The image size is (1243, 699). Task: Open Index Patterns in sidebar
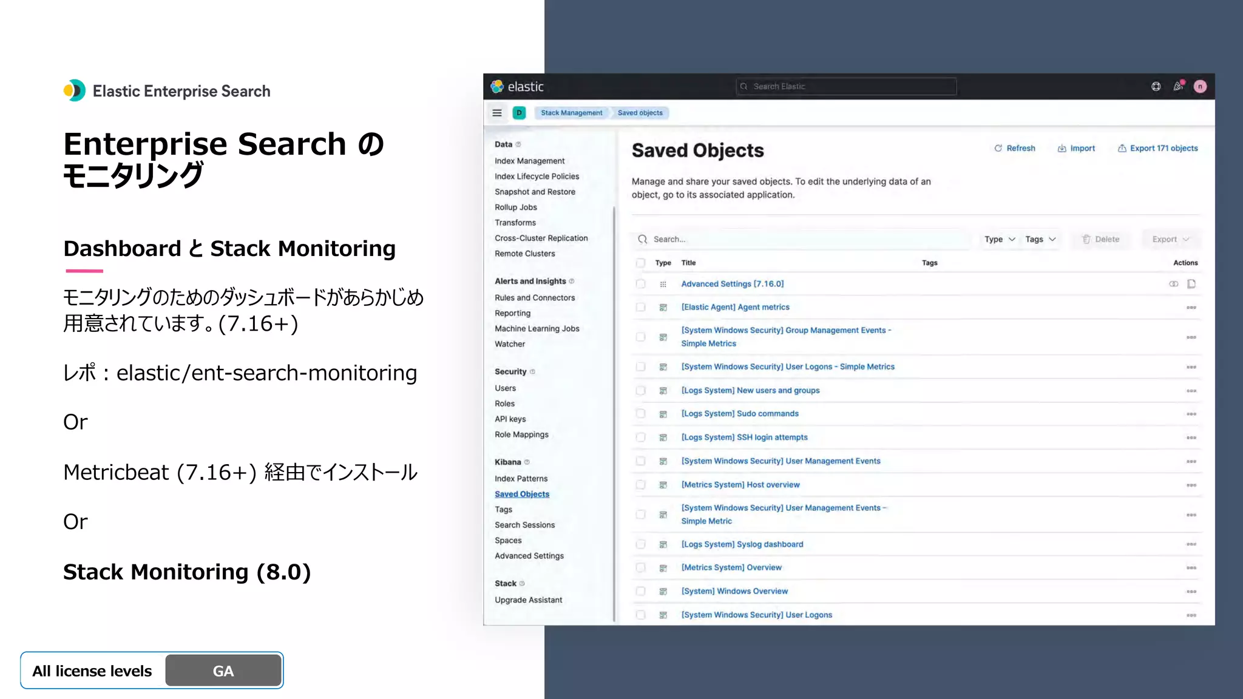pyautogui.click(x=521, y=478)
